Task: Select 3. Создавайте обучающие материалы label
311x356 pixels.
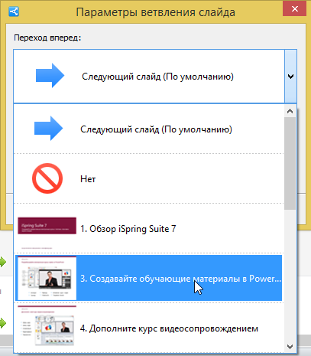Action: click(180, 279)
